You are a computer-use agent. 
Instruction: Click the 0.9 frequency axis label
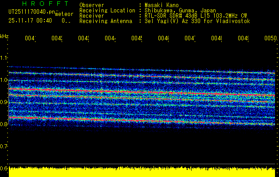coord(4,102)
